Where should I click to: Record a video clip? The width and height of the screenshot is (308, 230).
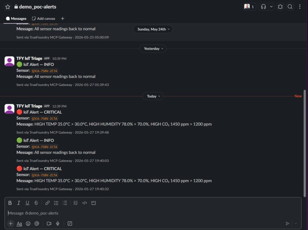tap(49, 224)
